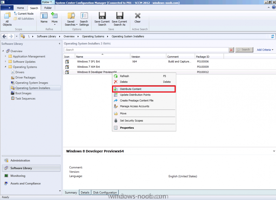
Task: Click inside the Search input field
Action: (x=146, y=50)
